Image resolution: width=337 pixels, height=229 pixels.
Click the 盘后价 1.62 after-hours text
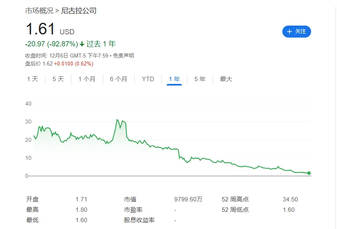[x=39, y=64]
